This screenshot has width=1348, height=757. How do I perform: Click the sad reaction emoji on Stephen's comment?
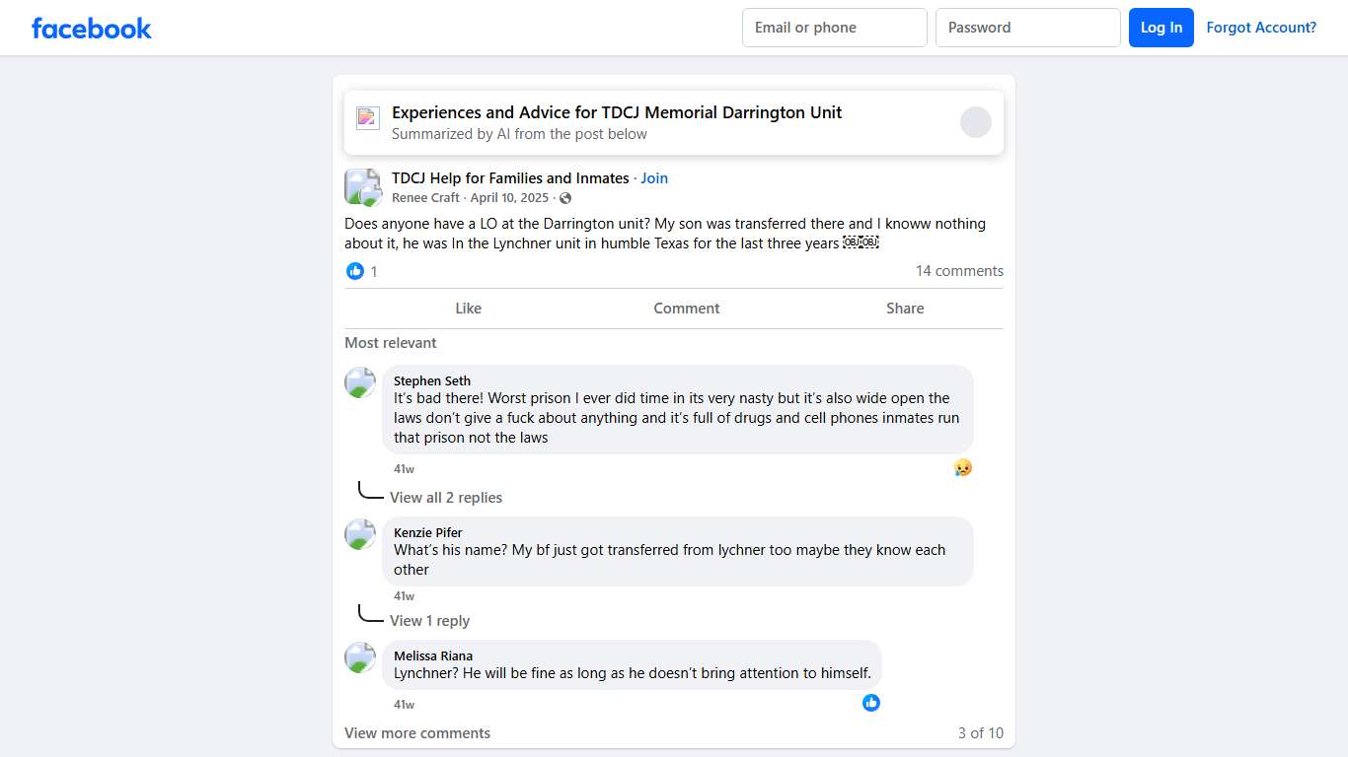(x=963, y=467)
